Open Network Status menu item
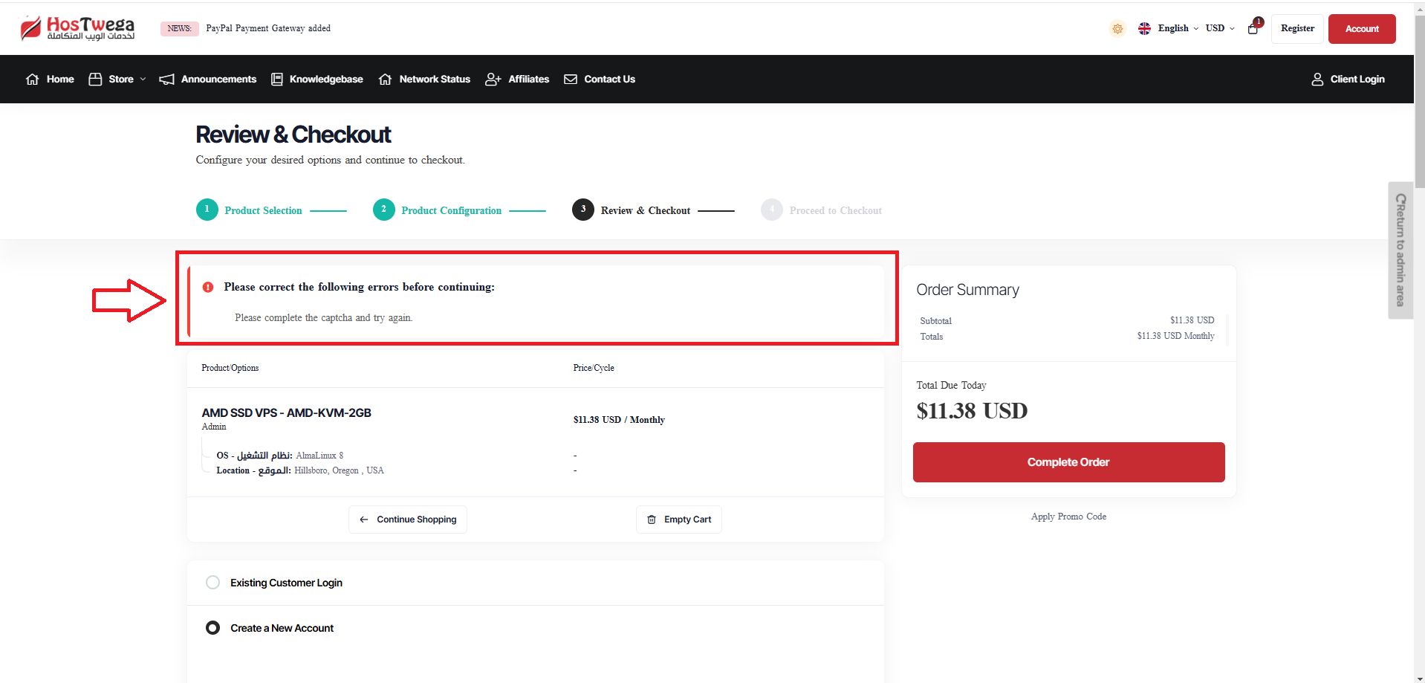The width and height of the screenshot is (1425, 683). pyautogui.click(x=435, y=80)
